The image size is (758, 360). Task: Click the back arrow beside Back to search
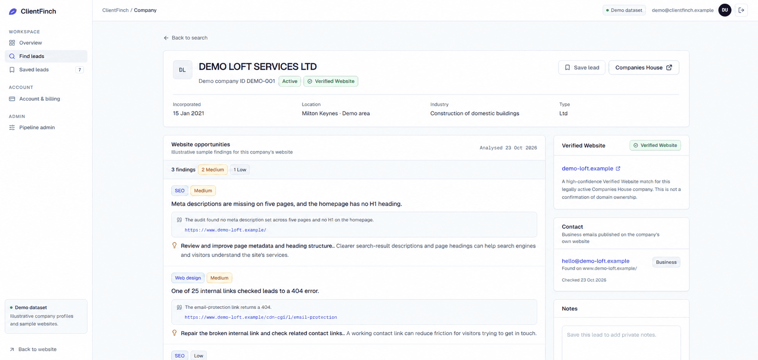[x=166, y=38]
